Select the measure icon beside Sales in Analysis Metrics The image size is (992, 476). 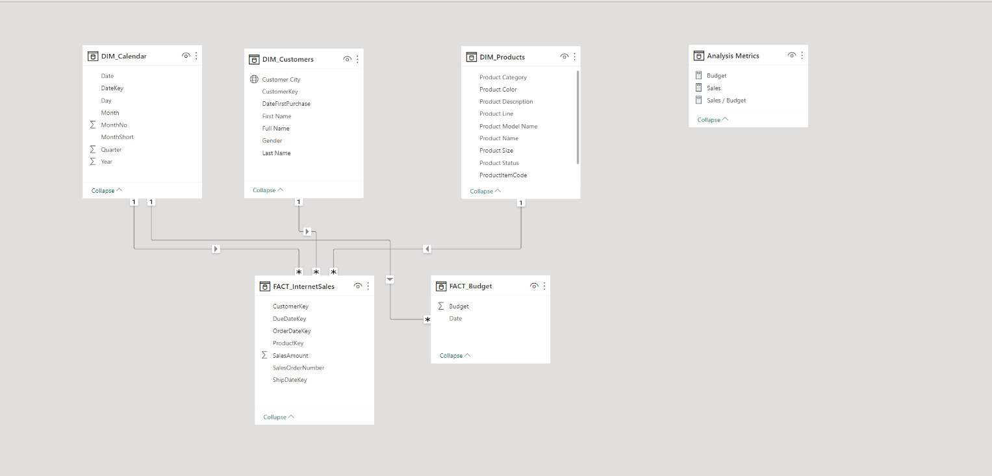click(x=698, y=88)
